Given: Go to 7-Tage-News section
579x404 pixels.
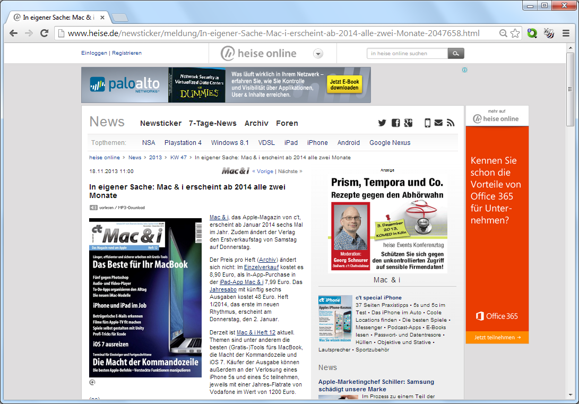Looking at the screenshot, I should pos(213,123).
